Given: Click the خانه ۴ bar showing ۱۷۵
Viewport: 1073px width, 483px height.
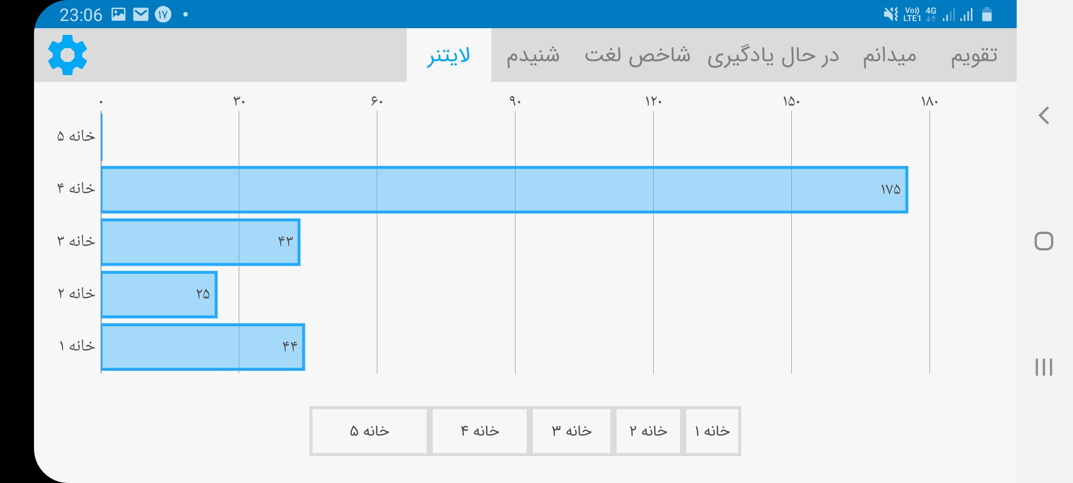Looking at the screenshot, I should point(504,190).
